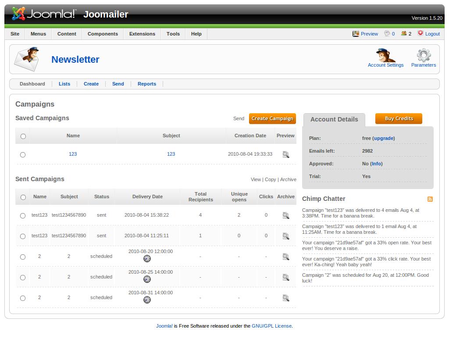The height and width of the screenshot is (350, 449).
Task: Select the radio button for saved campaign 123
Action: (x=23, y=155)
